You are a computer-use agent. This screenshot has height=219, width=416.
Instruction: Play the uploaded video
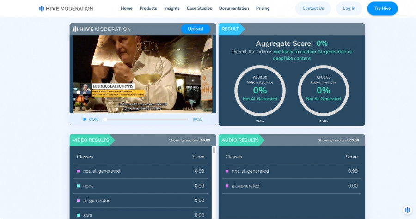(x=85, y=119)
